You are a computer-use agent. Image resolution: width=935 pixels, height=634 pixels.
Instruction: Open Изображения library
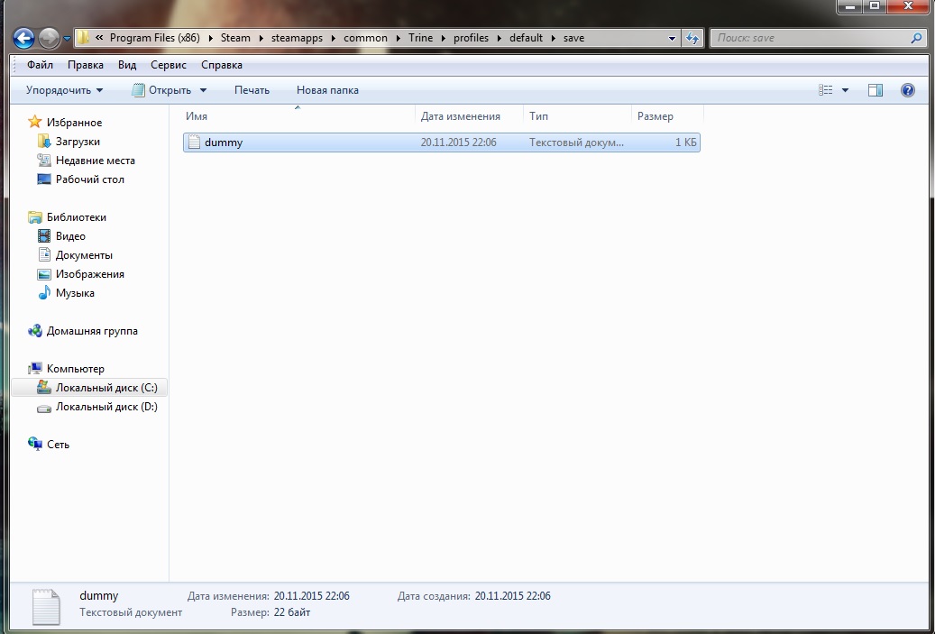coord(90,274)
